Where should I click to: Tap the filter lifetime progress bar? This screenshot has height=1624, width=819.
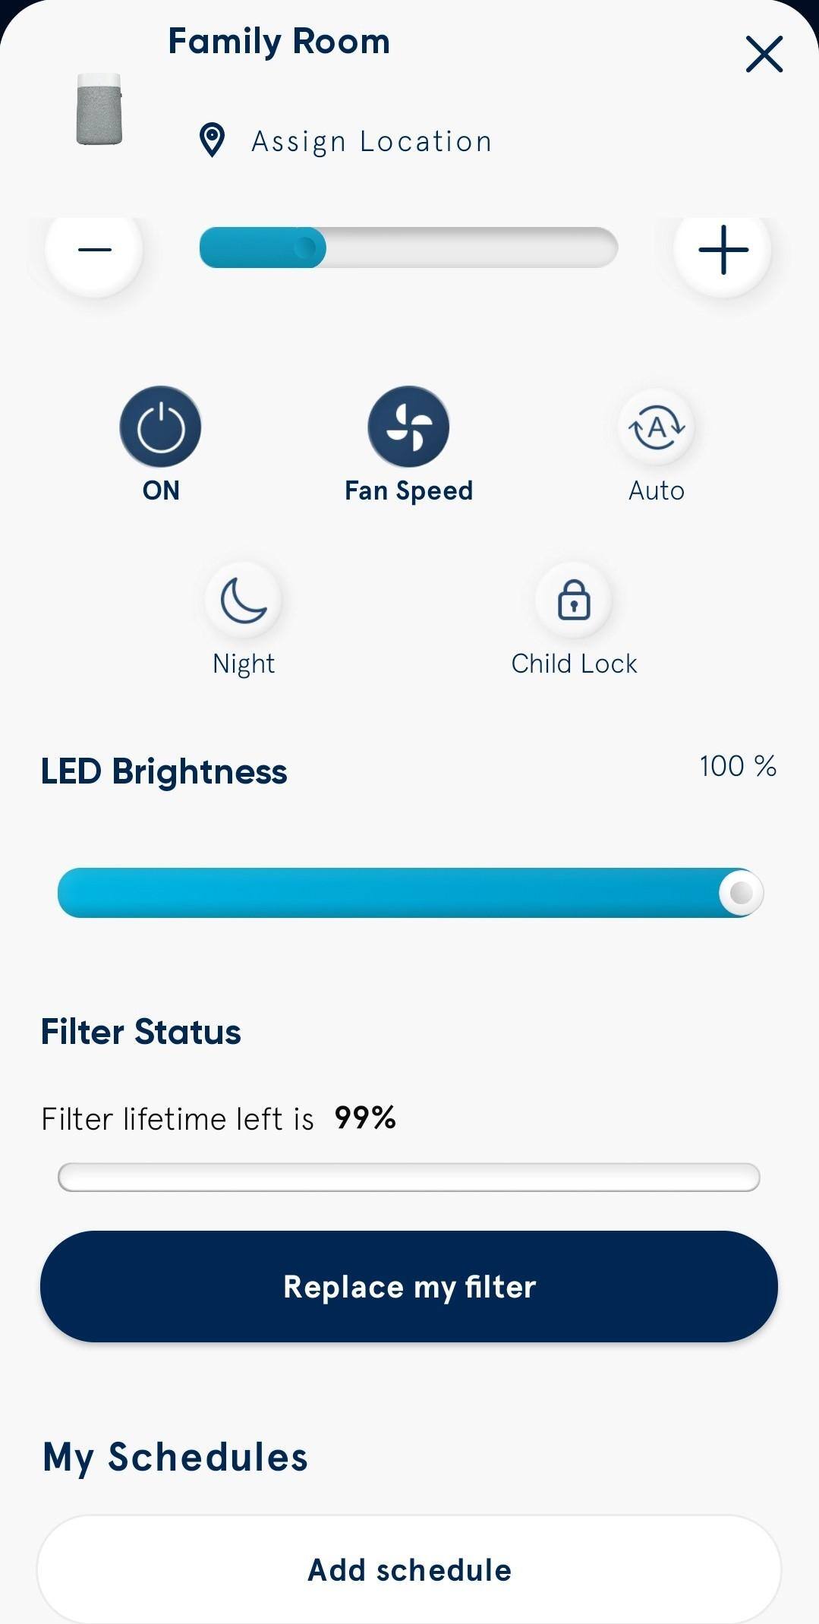[408, 1177]
